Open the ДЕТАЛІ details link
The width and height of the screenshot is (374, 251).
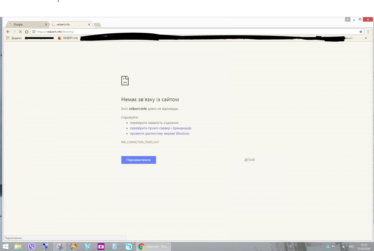click(249, 160)
